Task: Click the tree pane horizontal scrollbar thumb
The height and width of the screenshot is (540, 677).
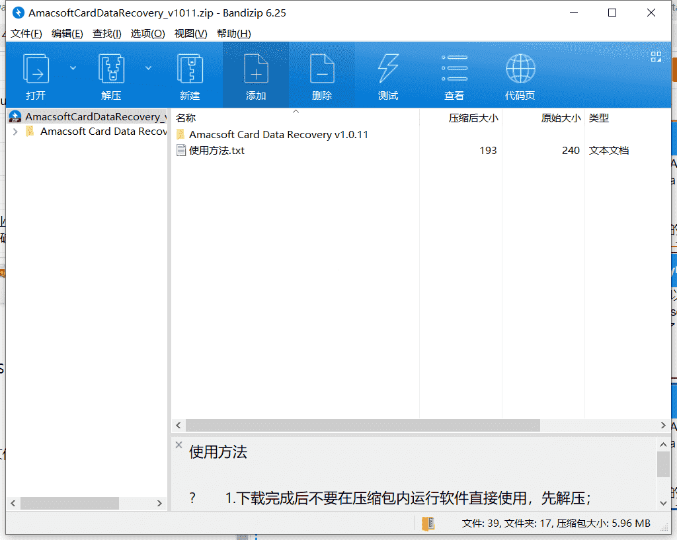Action: click(x=69, y=503)
